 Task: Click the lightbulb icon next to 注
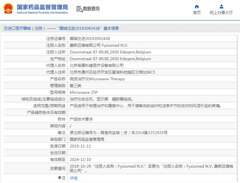coord(60,178)
